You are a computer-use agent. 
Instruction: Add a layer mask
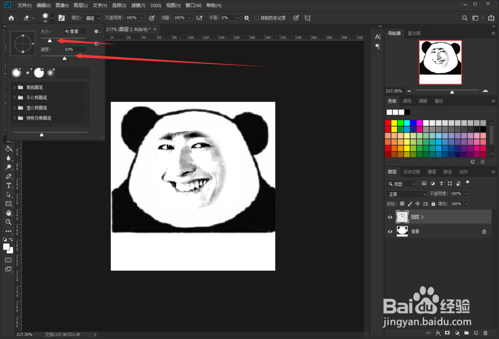click(448, 333)
